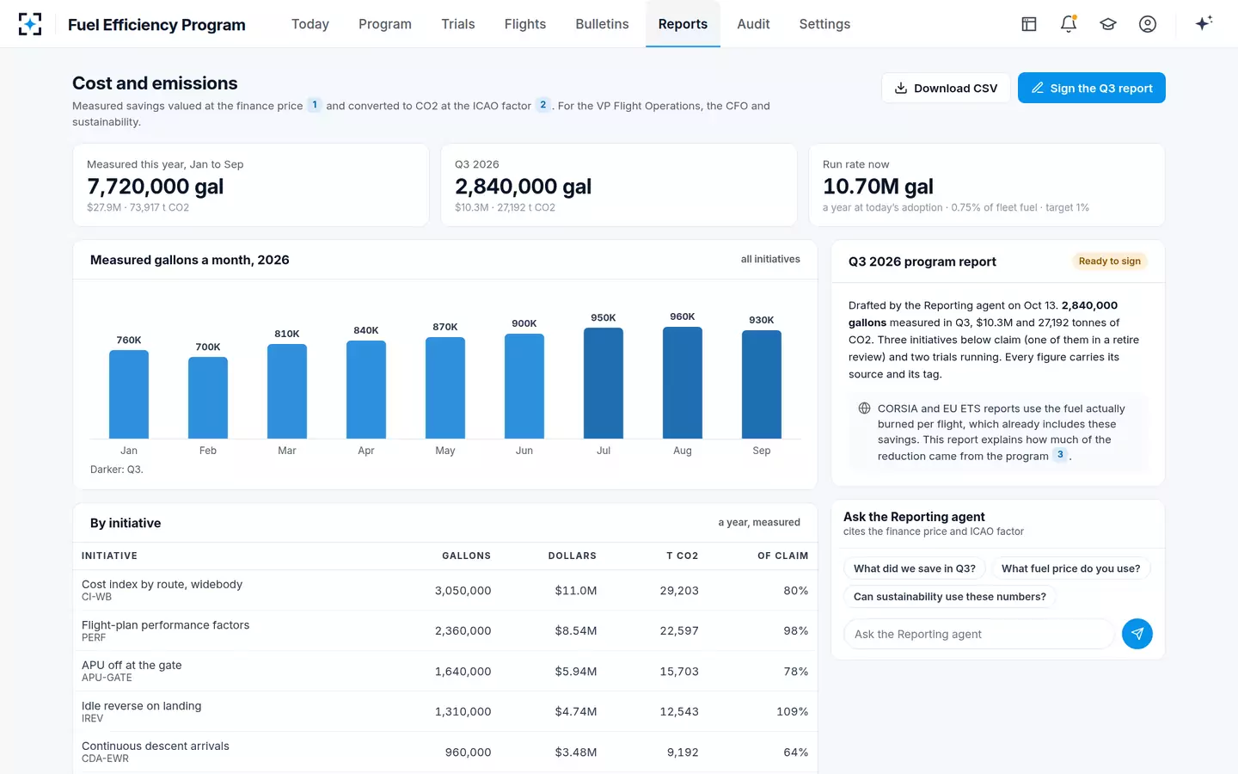Click the DOLLARS column header
The width and height of the screenshot is (1238, 774).
click(x=573, y=556)
